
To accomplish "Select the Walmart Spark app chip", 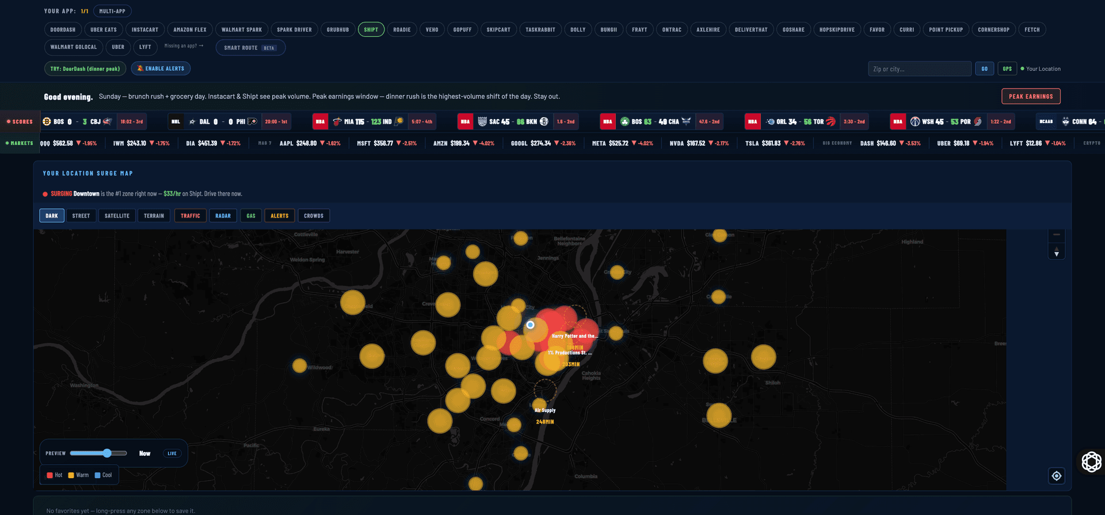I will pyautogui.click(x=242, y=29).
